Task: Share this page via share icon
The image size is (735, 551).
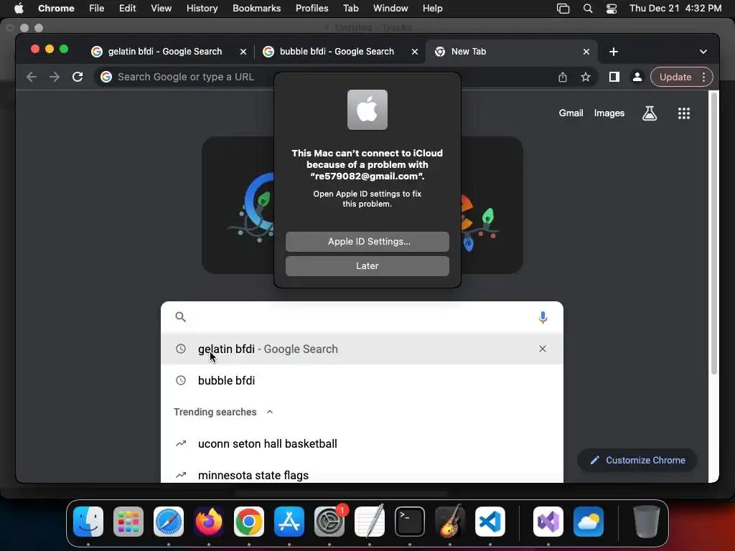Action: (563, 77)
